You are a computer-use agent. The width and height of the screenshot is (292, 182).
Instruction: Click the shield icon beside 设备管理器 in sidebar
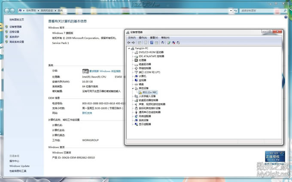pyautogui.click(x=6, y=27)
